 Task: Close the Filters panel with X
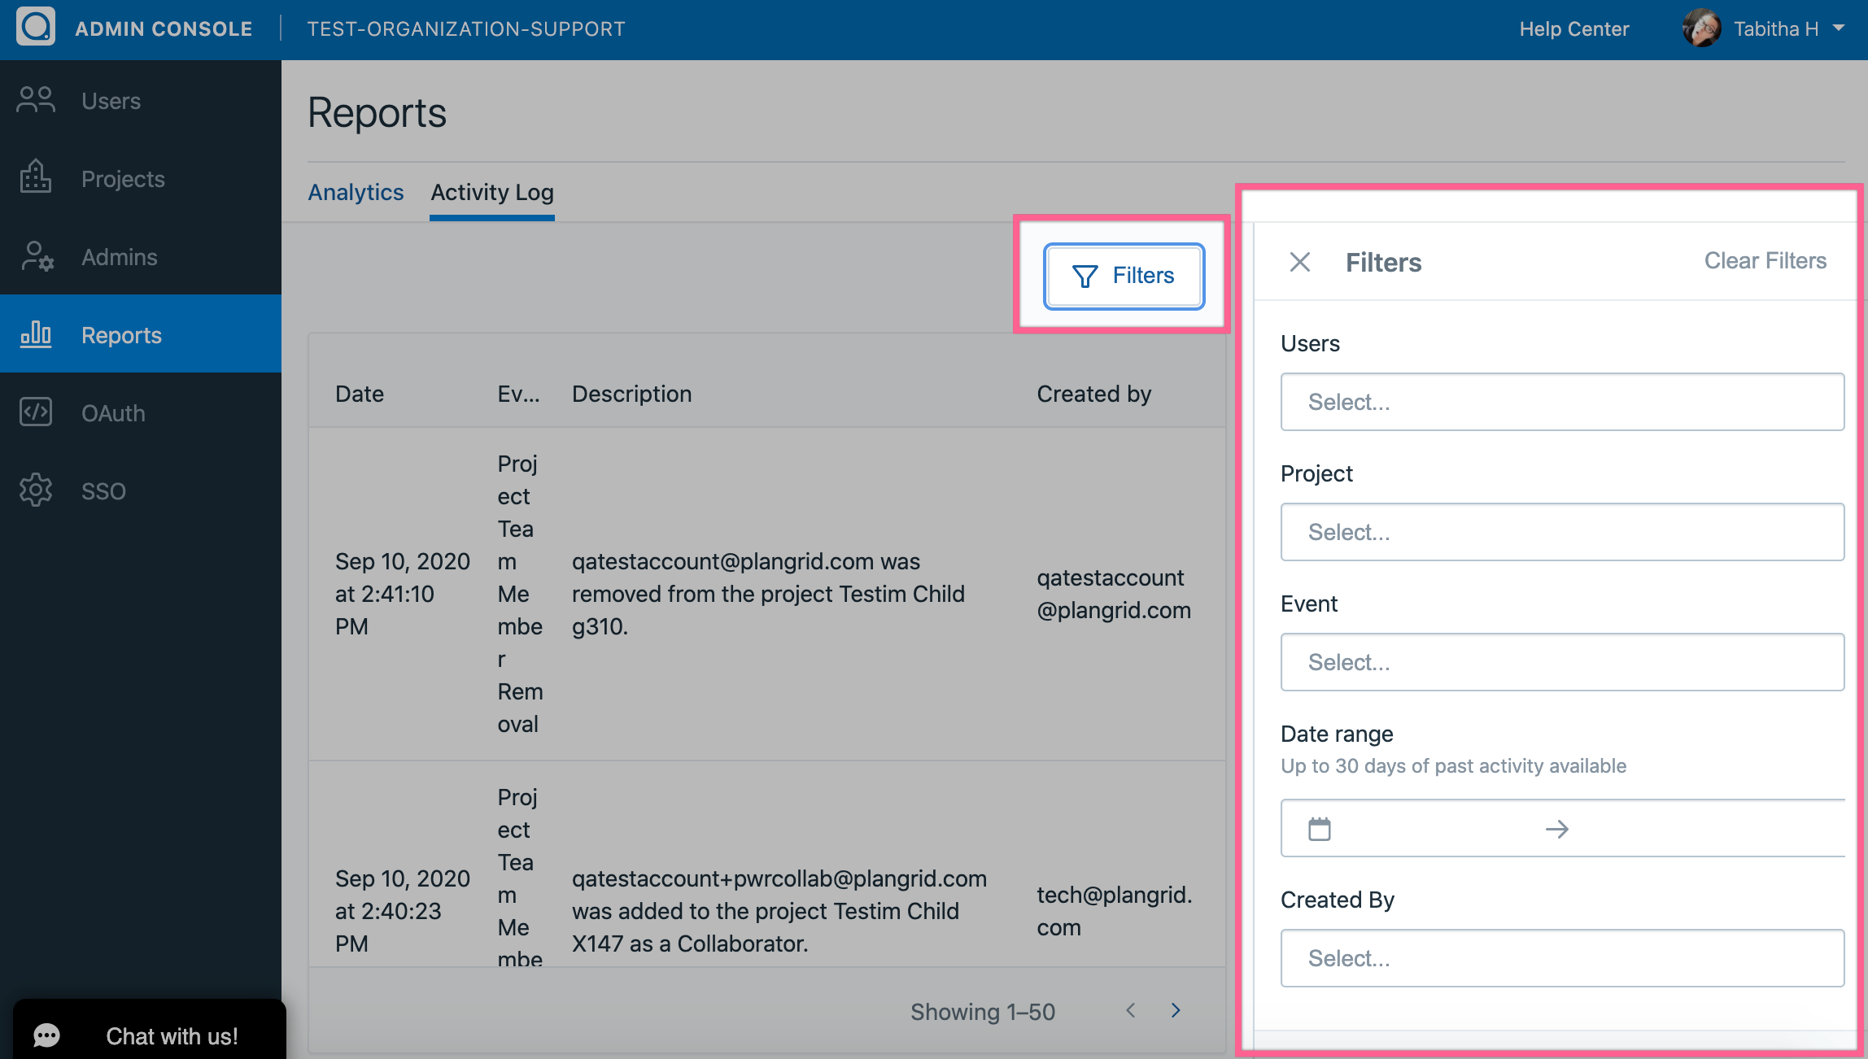click(1299, 262)
